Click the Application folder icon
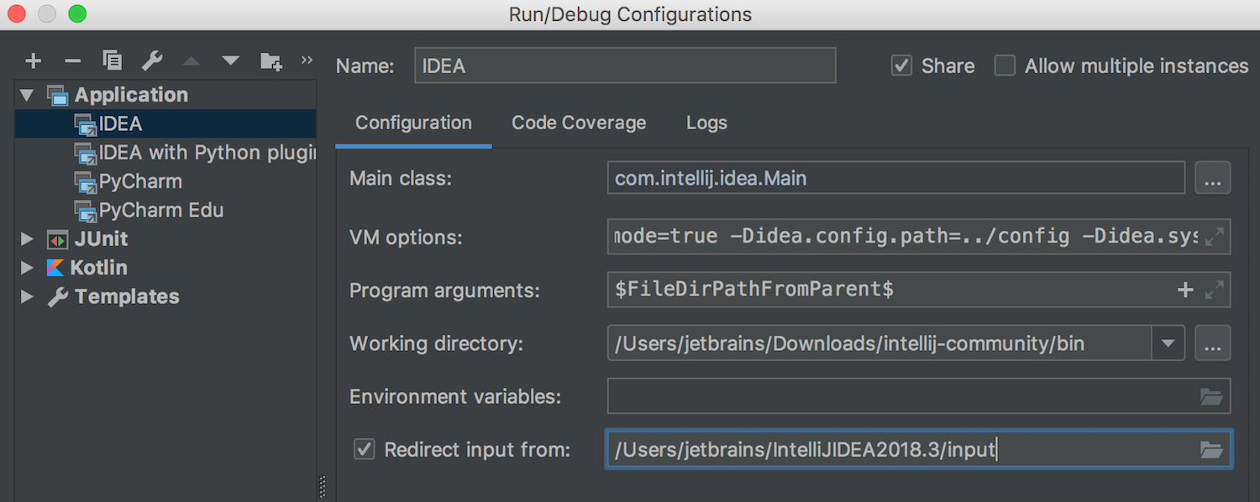Viewport: 1260px width, 502px height. pyautogui.click(x=57, y=95)
